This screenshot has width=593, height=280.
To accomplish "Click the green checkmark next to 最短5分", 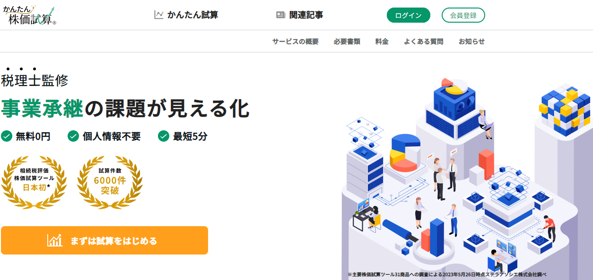I will [164, 136].
